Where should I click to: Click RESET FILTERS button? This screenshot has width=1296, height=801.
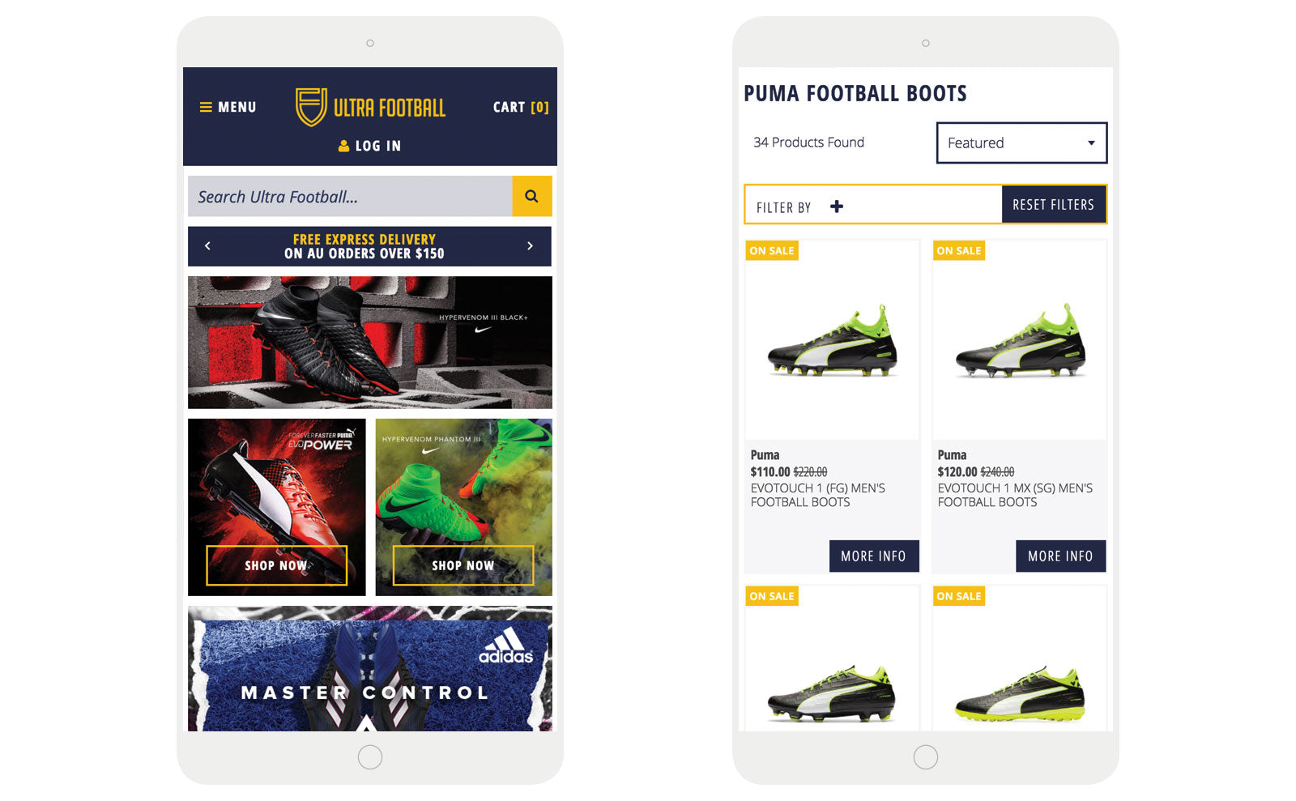click(1054, 205)
